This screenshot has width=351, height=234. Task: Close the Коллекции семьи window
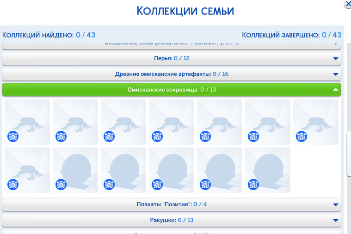point(348,4)
